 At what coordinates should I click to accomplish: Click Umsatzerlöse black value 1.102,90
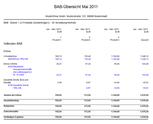click(115, 56)
